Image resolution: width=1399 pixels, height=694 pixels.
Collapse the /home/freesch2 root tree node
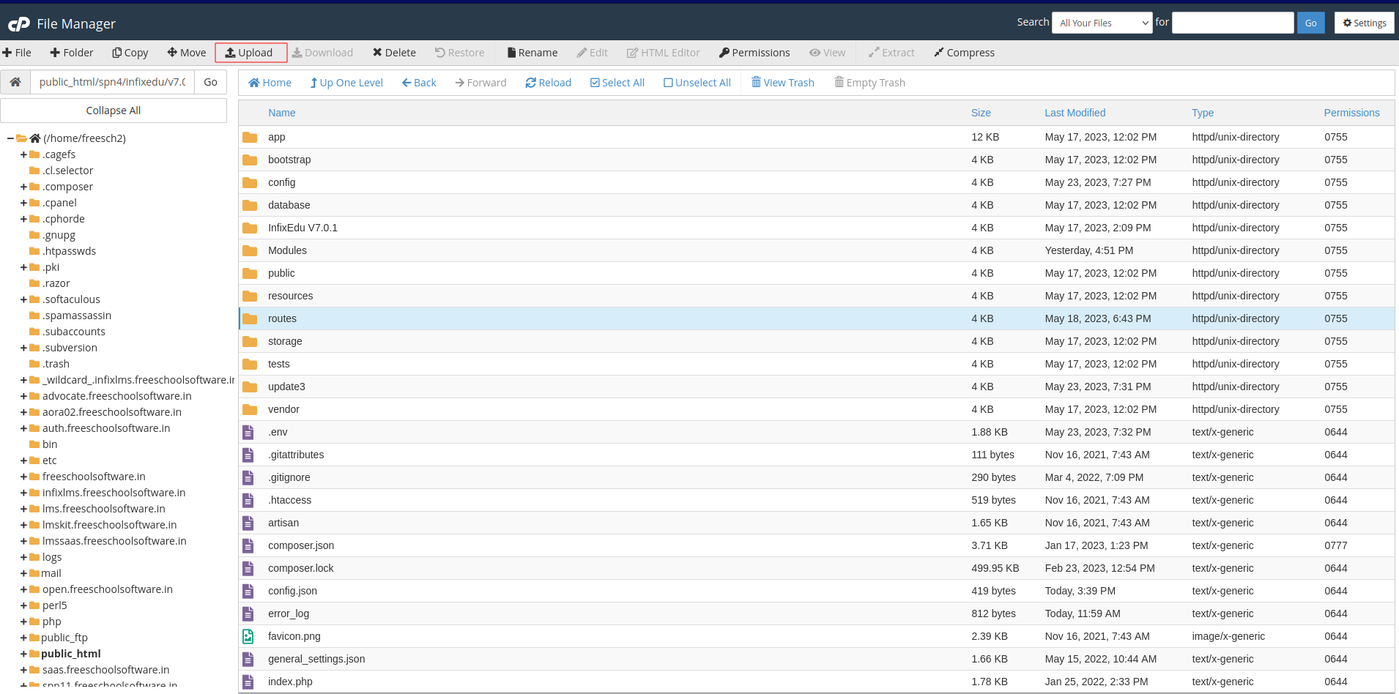click(x=10, y=138)
